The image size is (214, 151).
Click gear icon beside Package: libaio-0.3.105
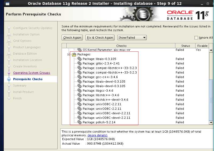80,59
